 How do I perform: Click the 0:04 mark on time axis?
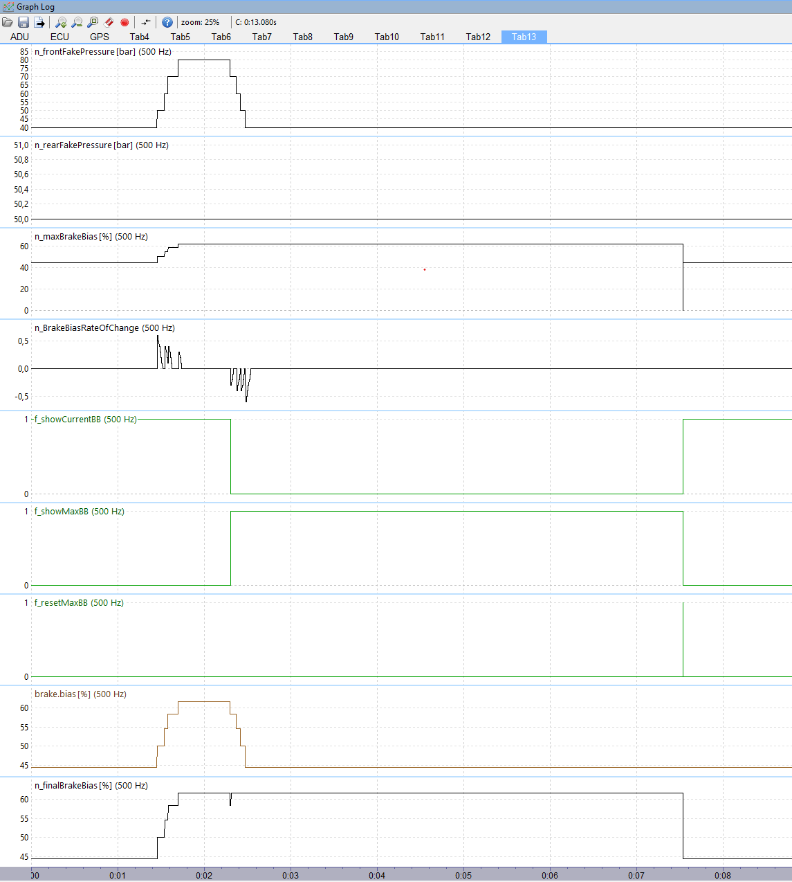pos(377,876)
